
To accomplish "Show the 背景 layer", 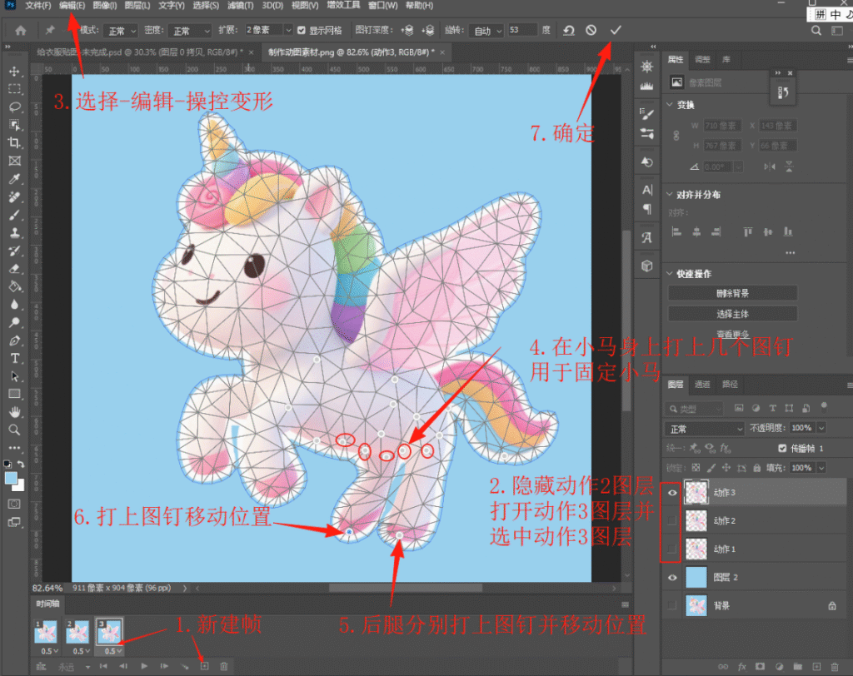I will pos(672,606).
